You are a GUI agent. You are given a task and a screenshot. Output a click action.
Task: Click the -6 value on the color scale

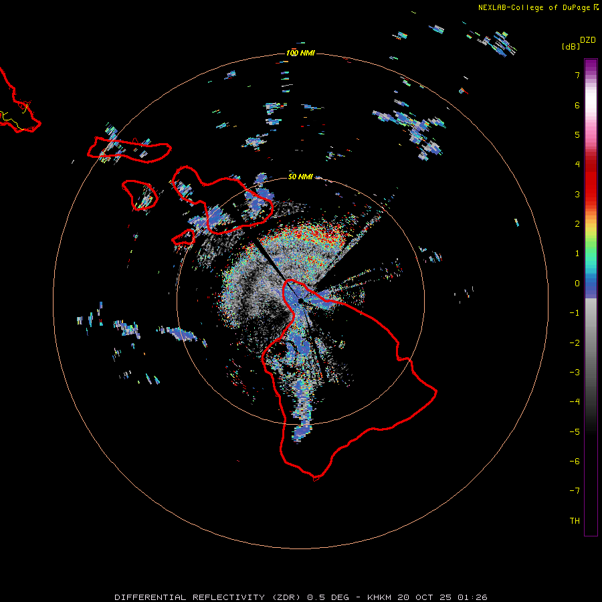click(575, 462)
